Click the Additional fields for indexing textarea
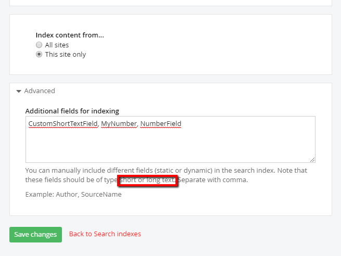 (x=170, y=139)
